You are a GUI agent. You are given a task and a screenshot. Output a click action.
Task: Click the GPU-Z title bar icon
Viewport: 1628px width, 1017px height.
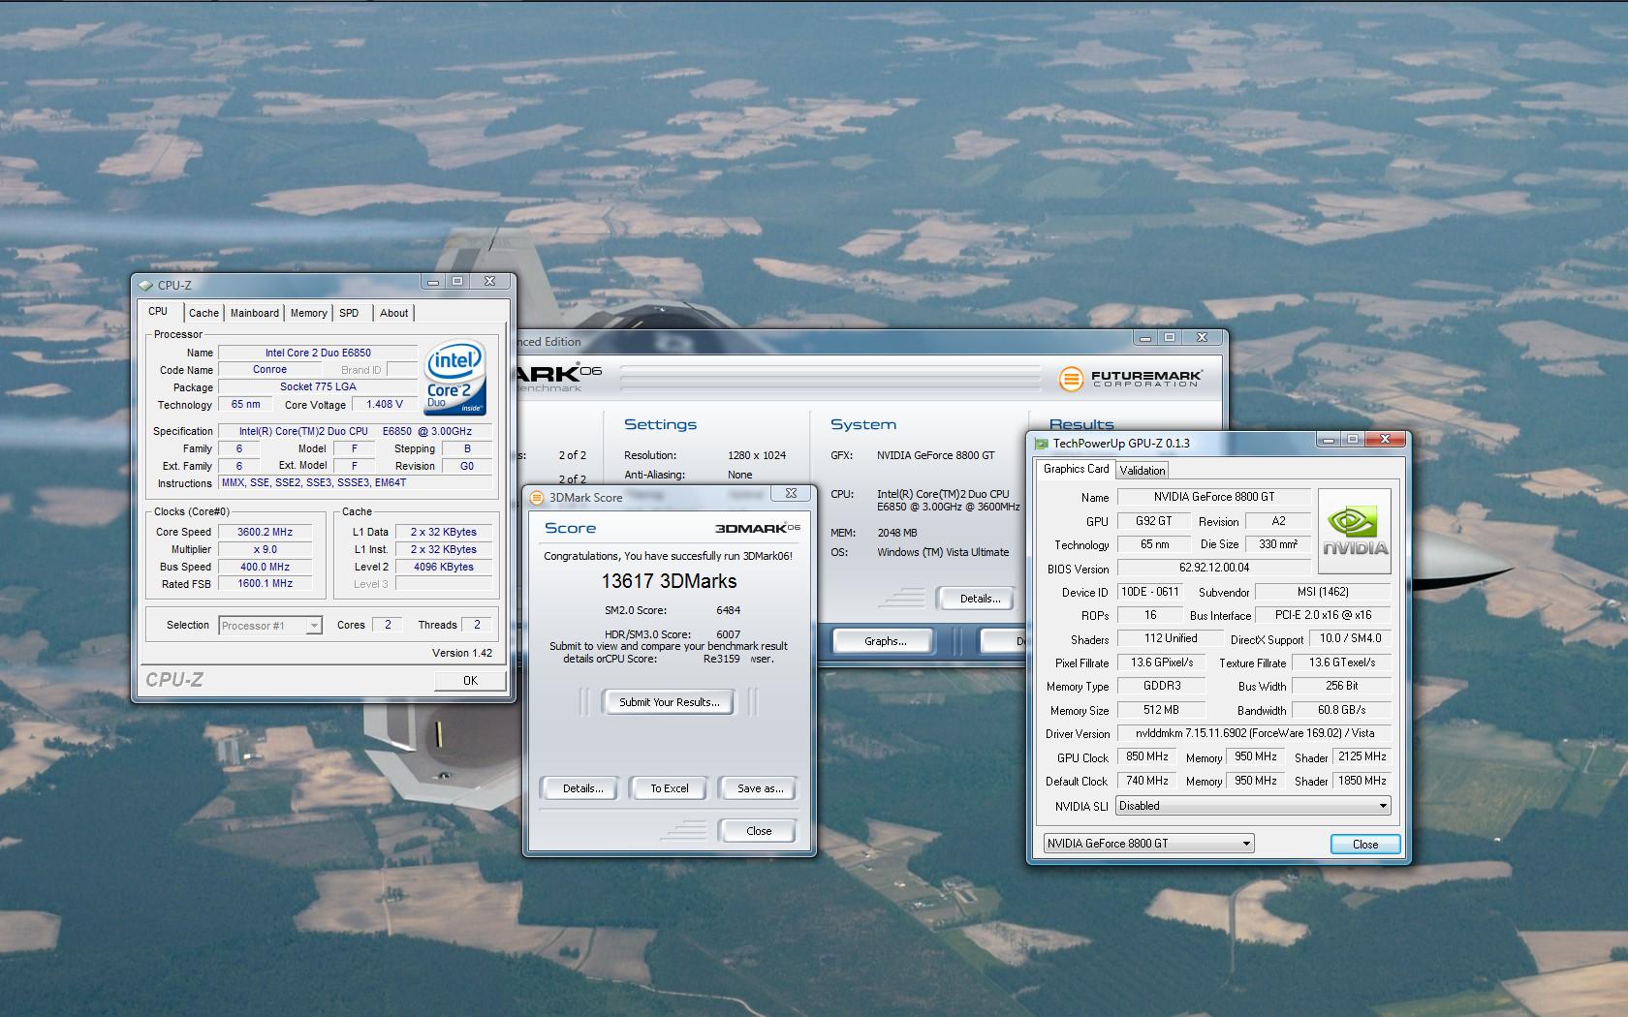tap(1042, 444)
